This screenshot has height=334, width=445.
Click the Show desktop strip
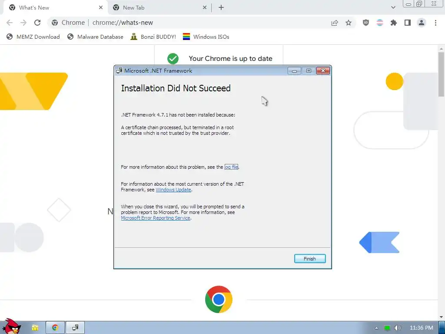[x=442, y=328]
